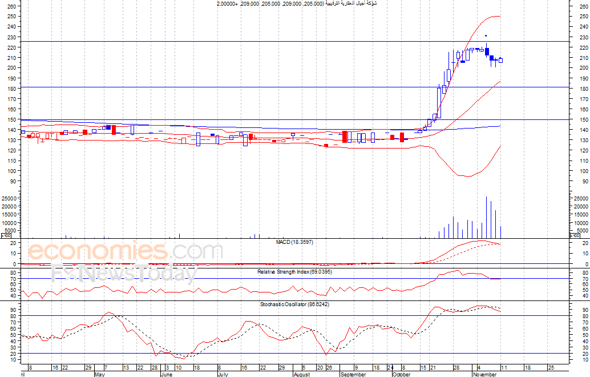Click the 40 value on right RSI axis
Viewport: 590px width, 377px height.
pyautogui.click(x=585, y=296)
